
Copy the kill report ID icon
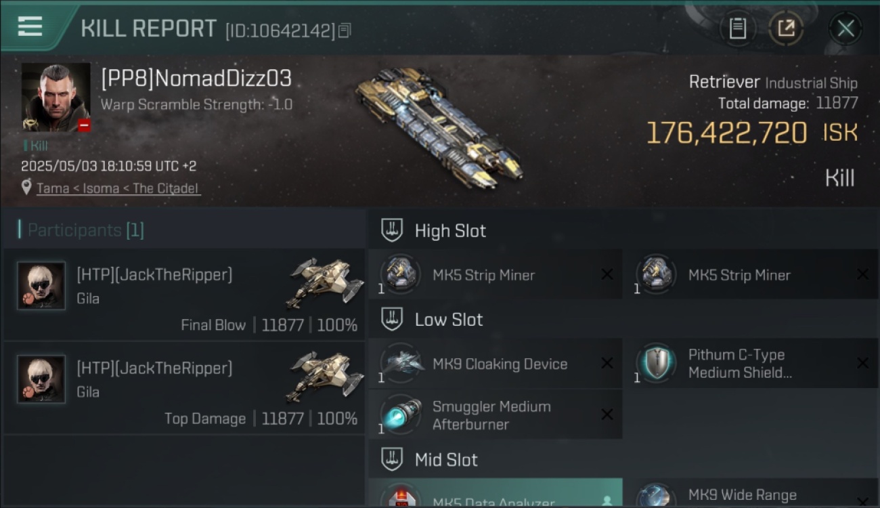345,30
